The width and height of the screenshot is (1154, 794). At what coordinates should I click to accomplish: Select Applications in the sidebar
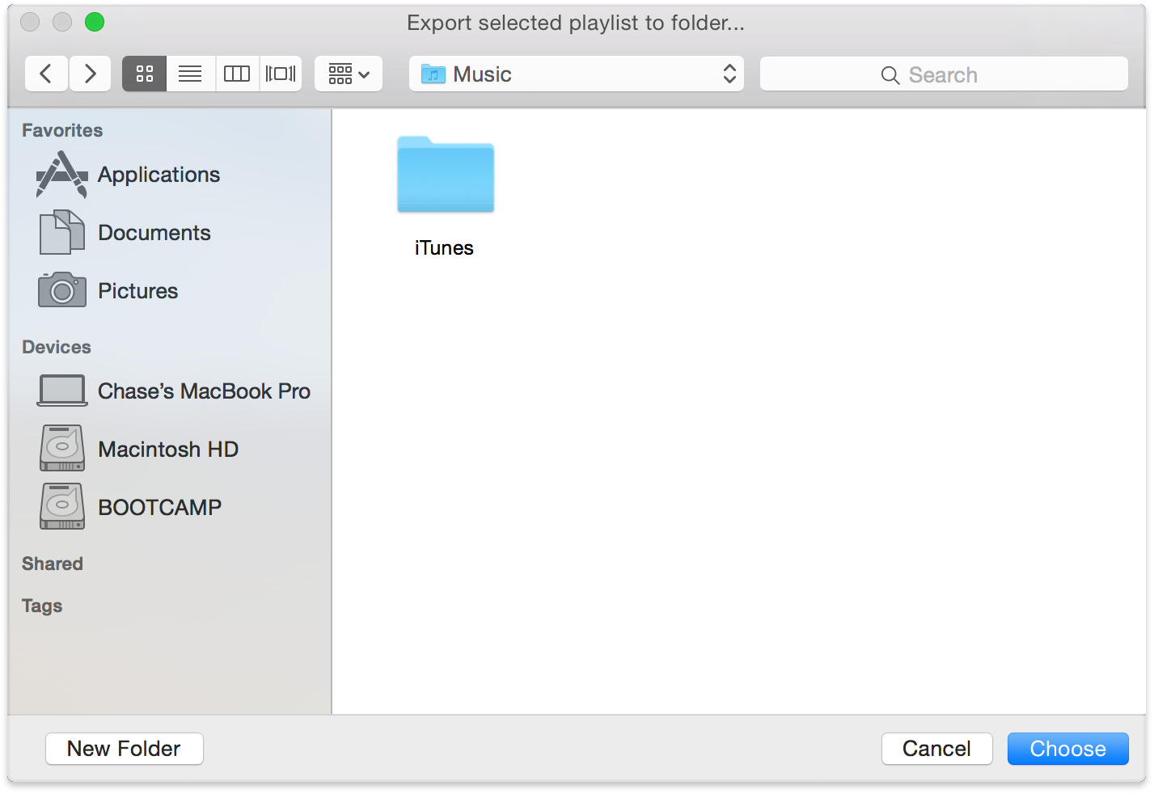click(159, 175)
